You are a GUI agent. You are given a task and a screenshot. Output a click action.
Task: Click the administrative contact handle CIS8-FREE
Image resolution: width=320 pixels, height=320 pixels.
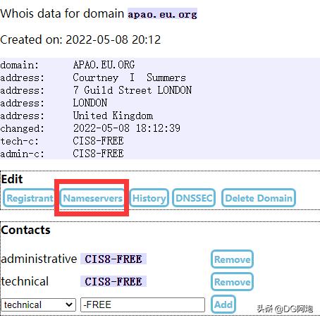click(x=113, y=259)
